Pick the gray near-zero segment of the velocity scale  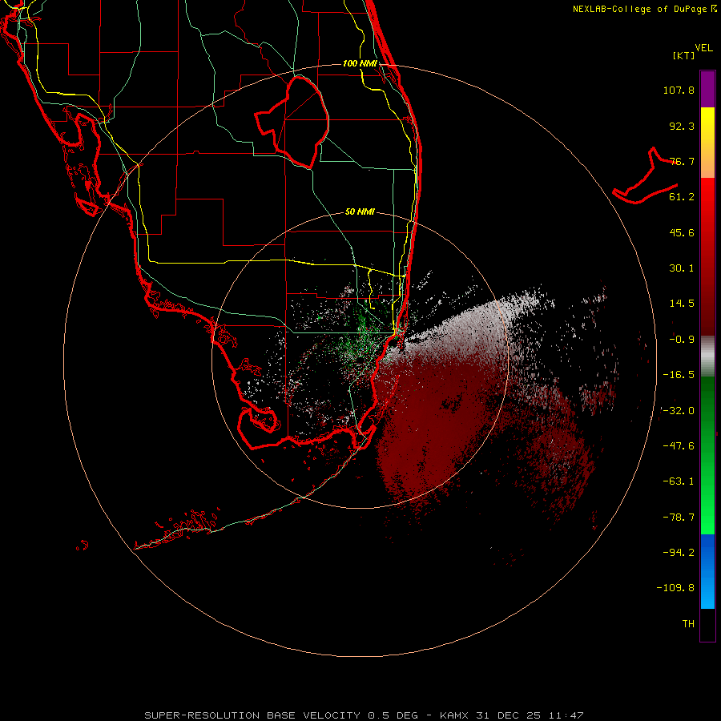[707, 356]
